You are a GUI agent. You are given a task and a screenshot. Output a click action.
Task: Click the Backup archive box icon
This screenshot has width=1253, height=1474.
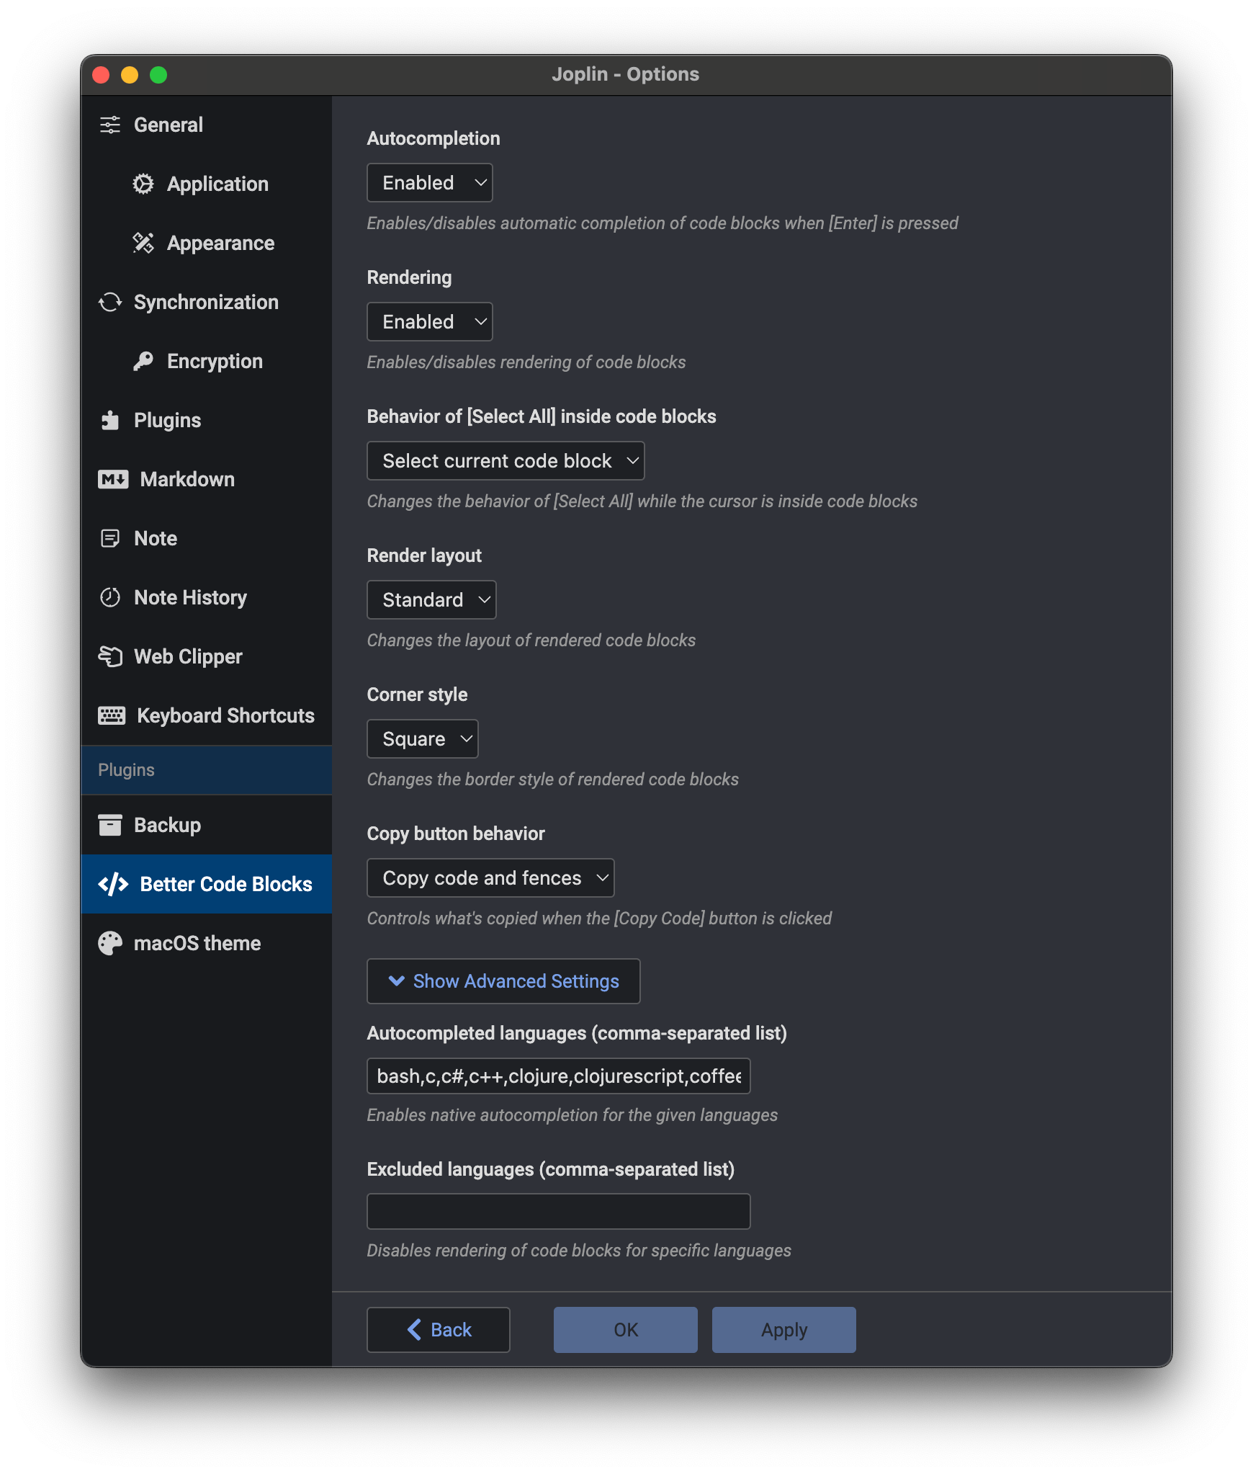(x=110, y=825)
